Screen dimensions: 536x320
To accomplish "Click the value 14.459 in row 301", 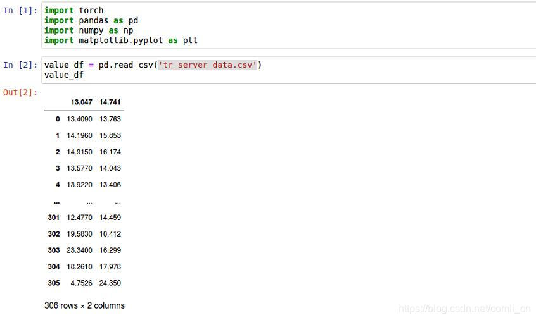I will point(110,218).
